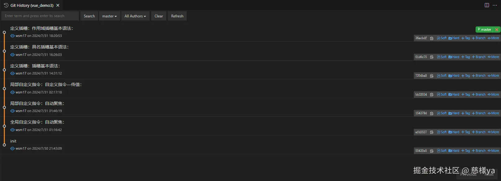Screen dimensions: 501x181
Task: Close the Git History (vue_demo3) tab
Action: 58,5
